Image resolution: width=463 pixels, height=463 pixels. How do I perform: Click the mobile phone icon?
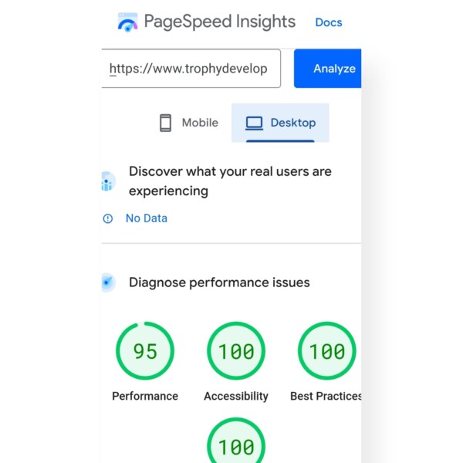165,123
